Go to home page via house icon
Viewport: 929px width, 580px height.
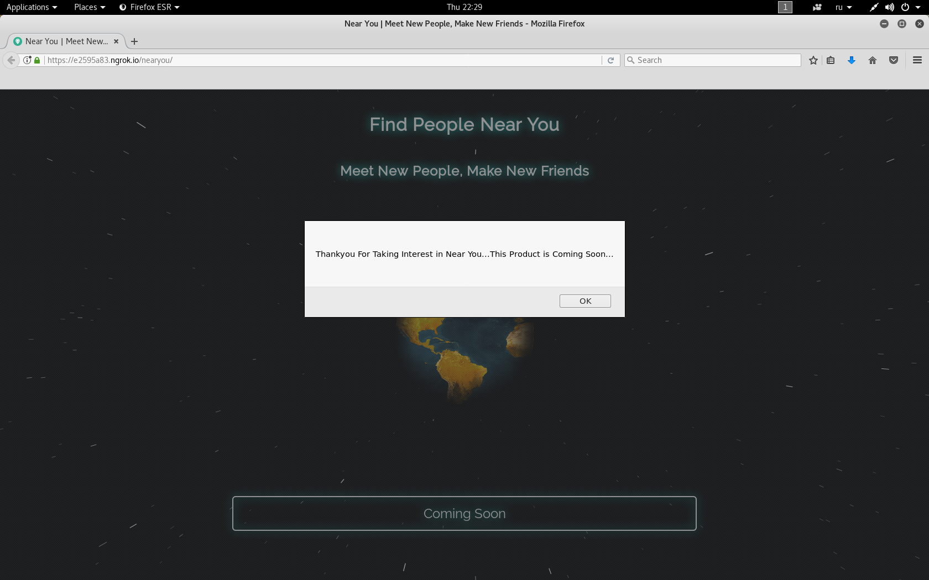(873, 60)
